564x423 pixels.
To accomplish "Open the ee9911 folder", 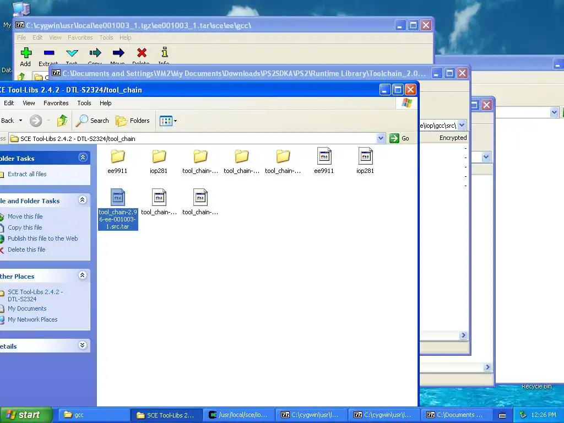I will click(117, 161).
